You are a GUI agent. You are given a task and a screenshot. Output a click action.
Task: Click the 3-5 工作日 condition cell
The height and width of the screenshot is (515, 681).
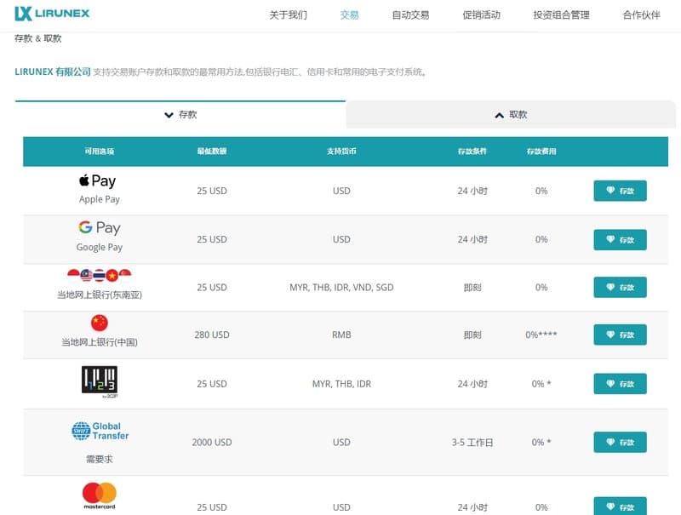point(472,442)
